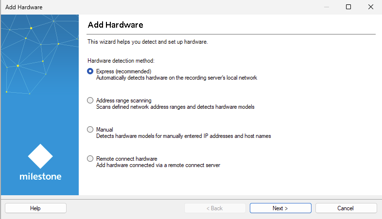Close the Add Hardware window
This screenshot has height=219, width=382.
[x=370, y=7]
